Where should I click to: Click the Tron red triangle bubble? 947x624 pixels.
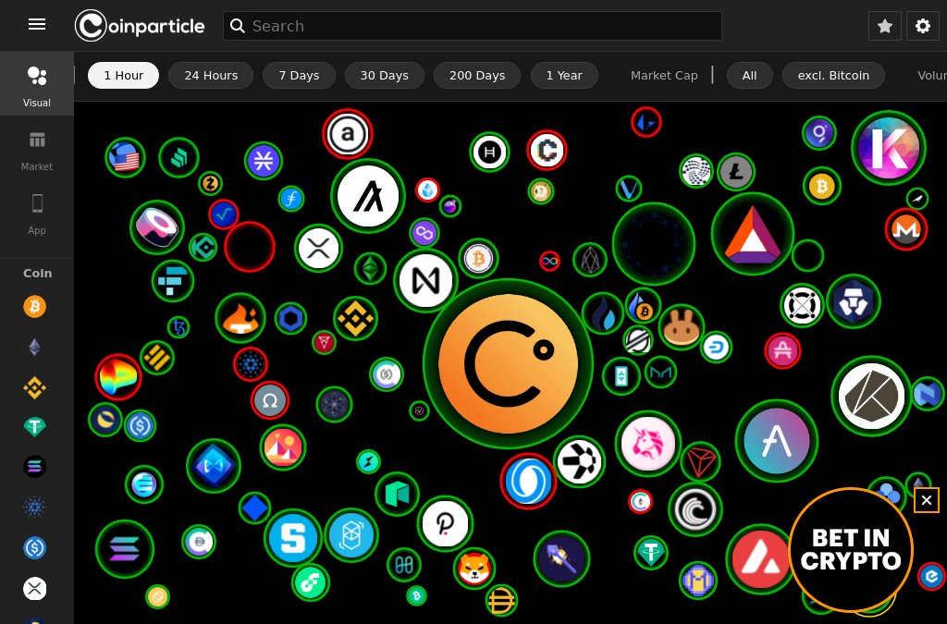pyautogui.click(x=701, y=462)
